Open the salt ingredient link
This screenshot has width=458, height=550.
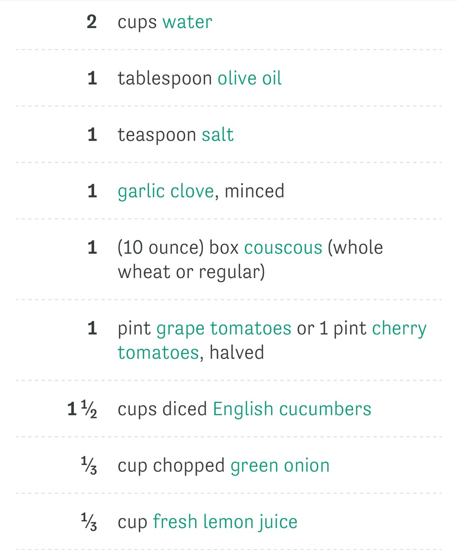click(218, 135)
